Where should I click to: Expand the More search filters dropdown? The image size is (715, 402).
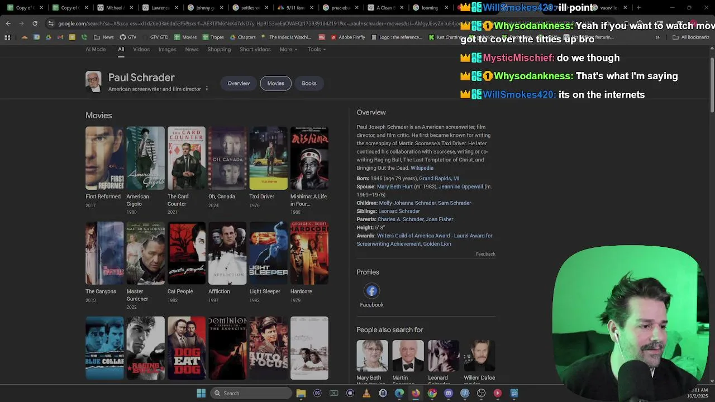[x=288, y=49]
